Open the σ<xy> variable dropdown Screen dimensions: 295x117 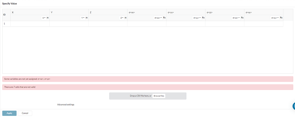tap(275, 18)
